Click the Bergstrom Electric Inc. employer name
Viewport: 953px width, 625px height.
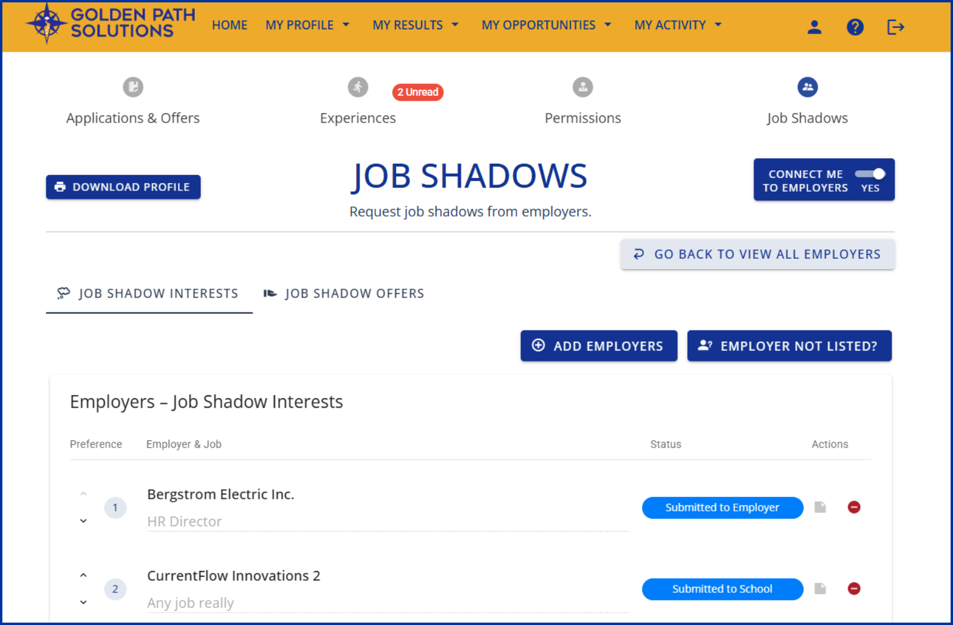(220, 495)
